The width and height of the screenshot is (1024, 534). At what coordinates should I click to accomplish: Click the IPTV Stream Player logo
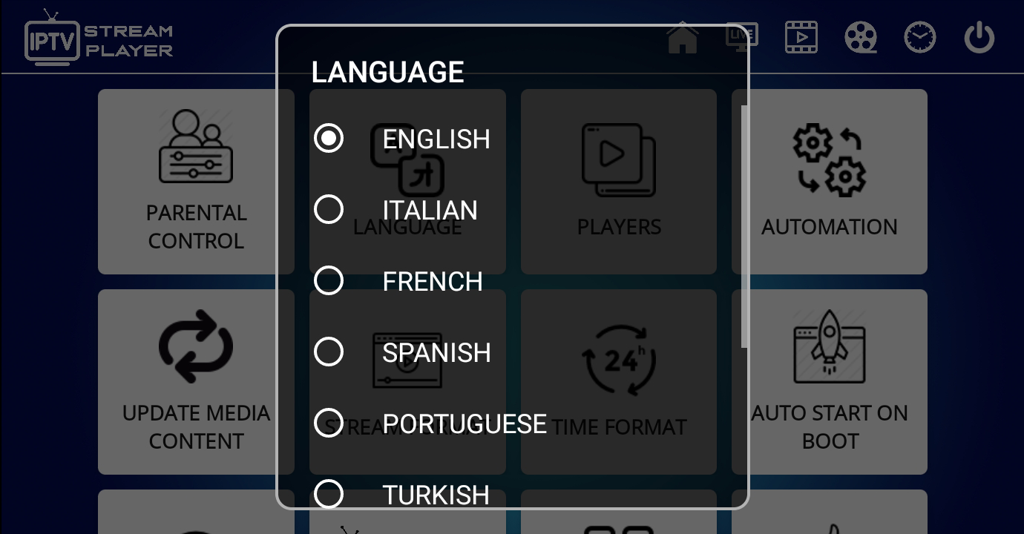(x=99, y=41)
